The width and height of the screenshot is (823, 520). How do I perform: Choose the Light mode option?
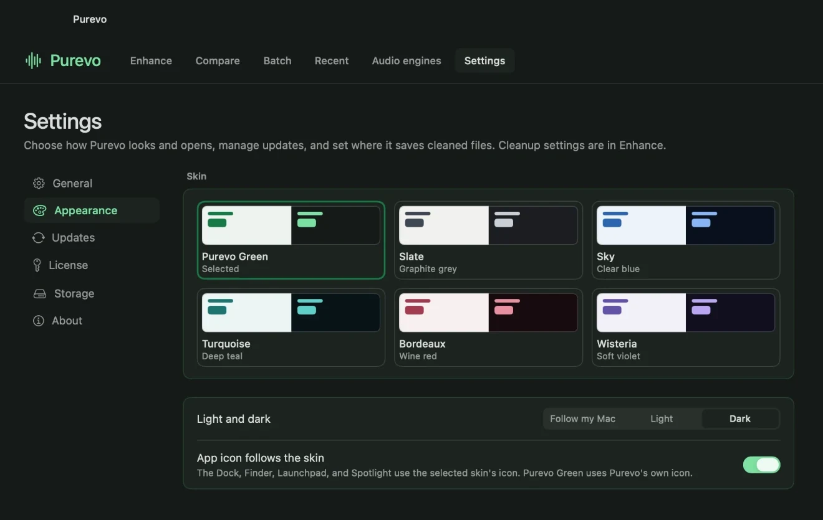tap(662, 419)
